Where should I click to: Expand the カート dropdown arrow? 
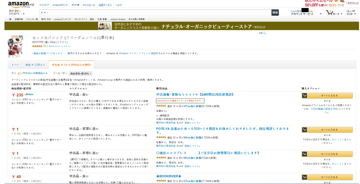pyautogui.click(x=342, y=14)
